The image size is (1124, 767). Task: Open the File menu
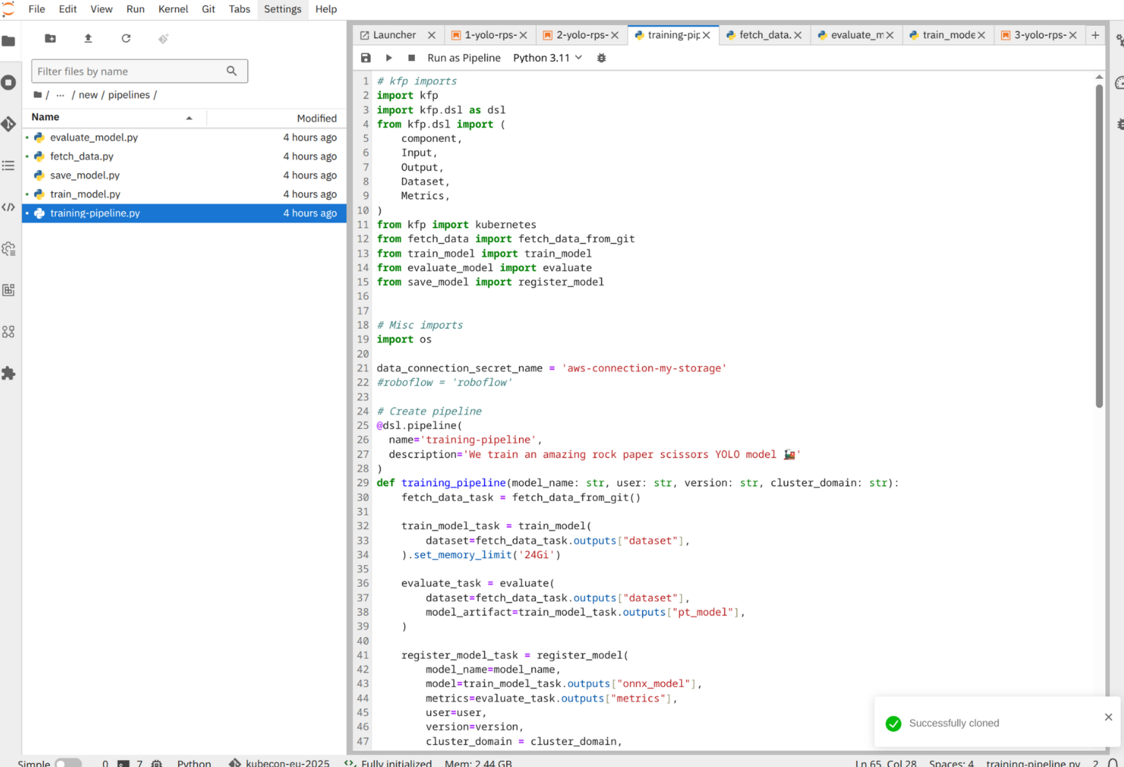tap(37, 9)
